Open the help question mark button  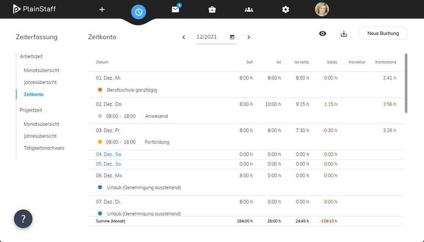coord(23,219)
